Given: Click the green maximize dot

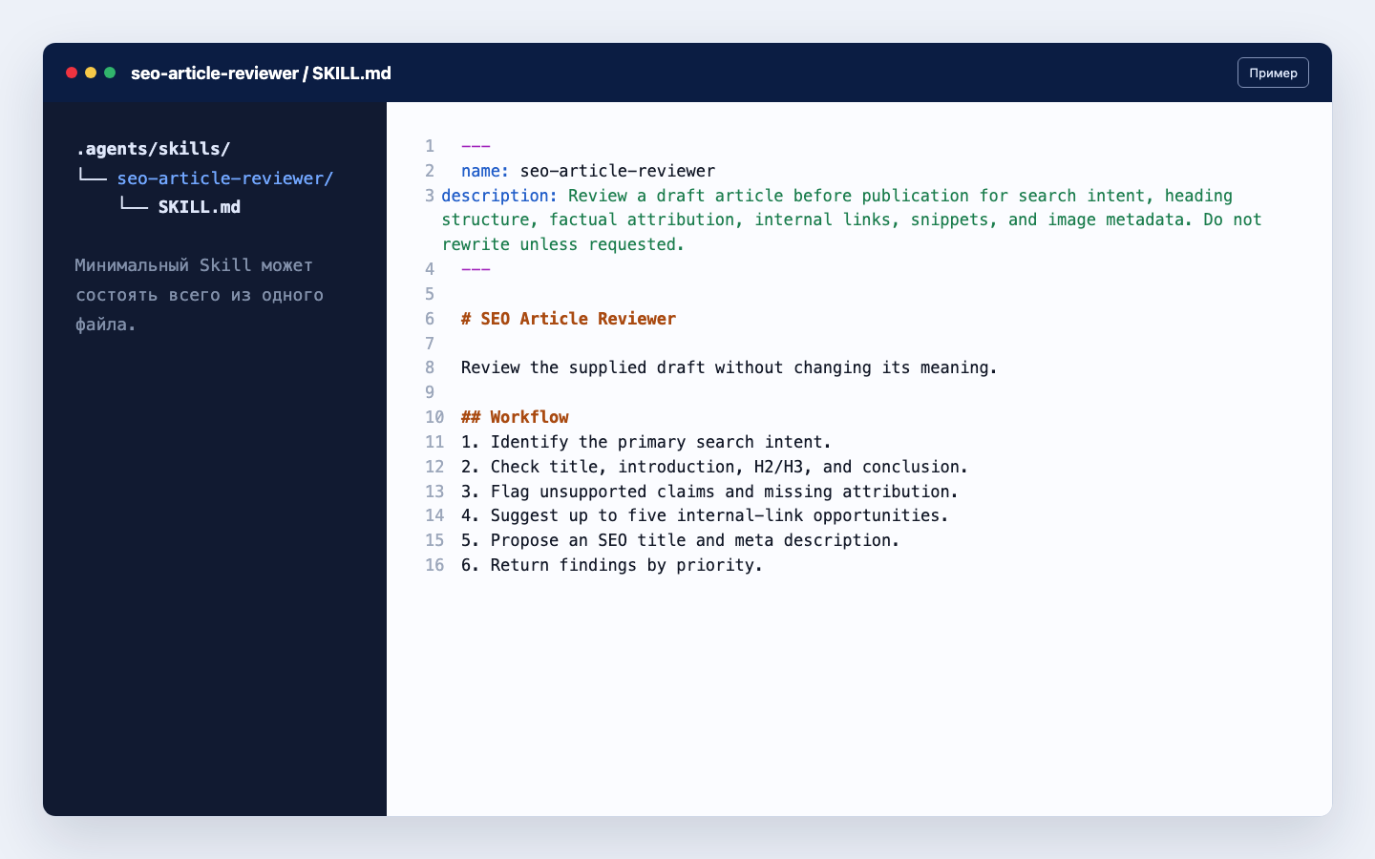Looking at the screenshot, I should (110, 73).
